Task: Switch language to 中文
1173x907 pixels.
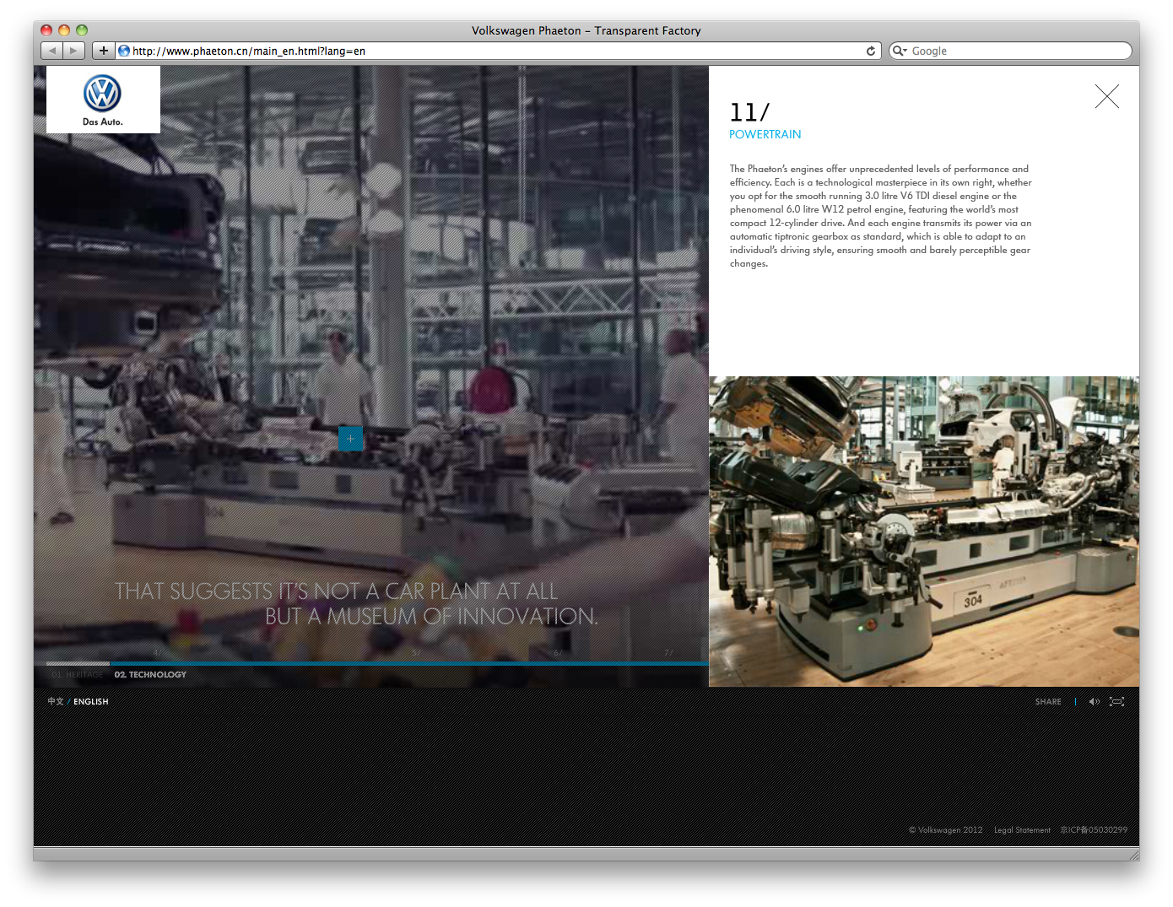Action: [56, 702]
